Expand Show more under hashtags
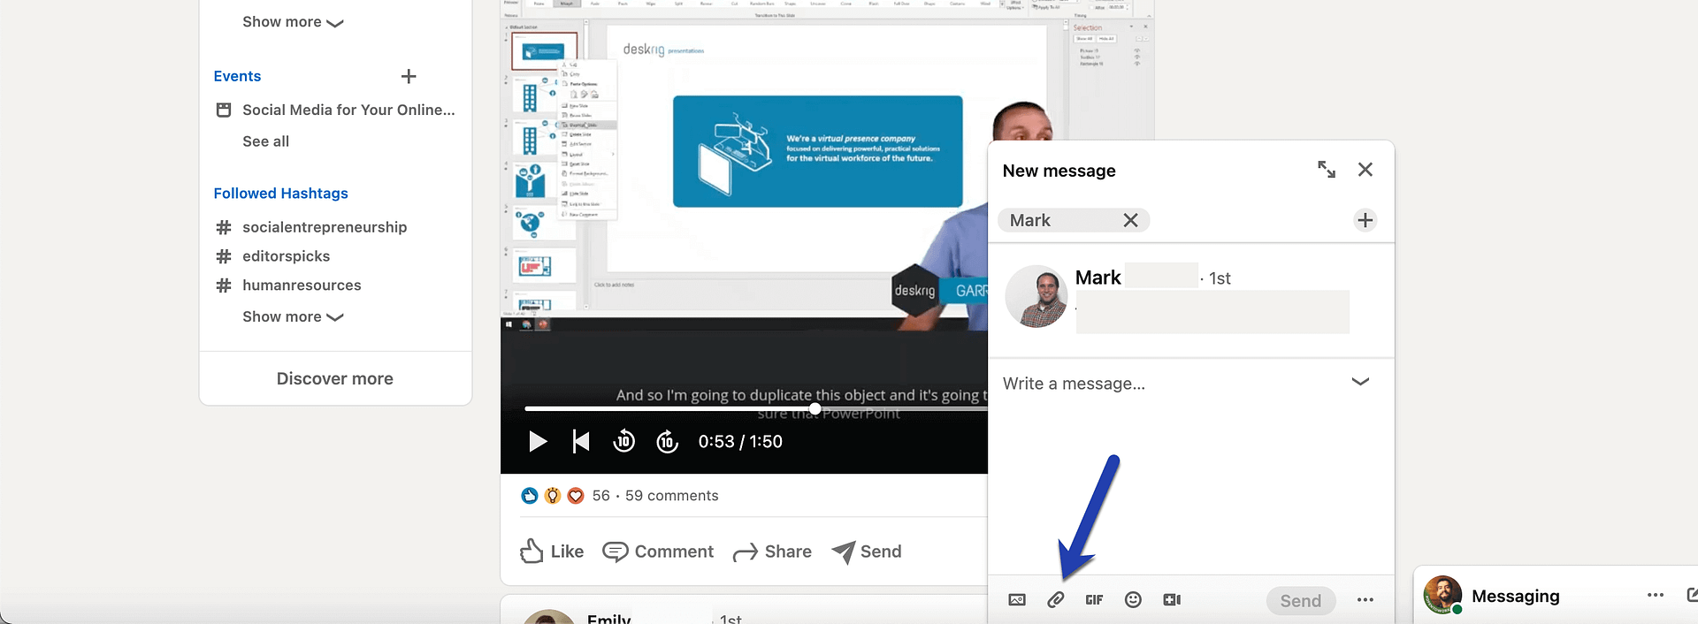Viewport: 1698px width, 624px height. coord(293,316)
